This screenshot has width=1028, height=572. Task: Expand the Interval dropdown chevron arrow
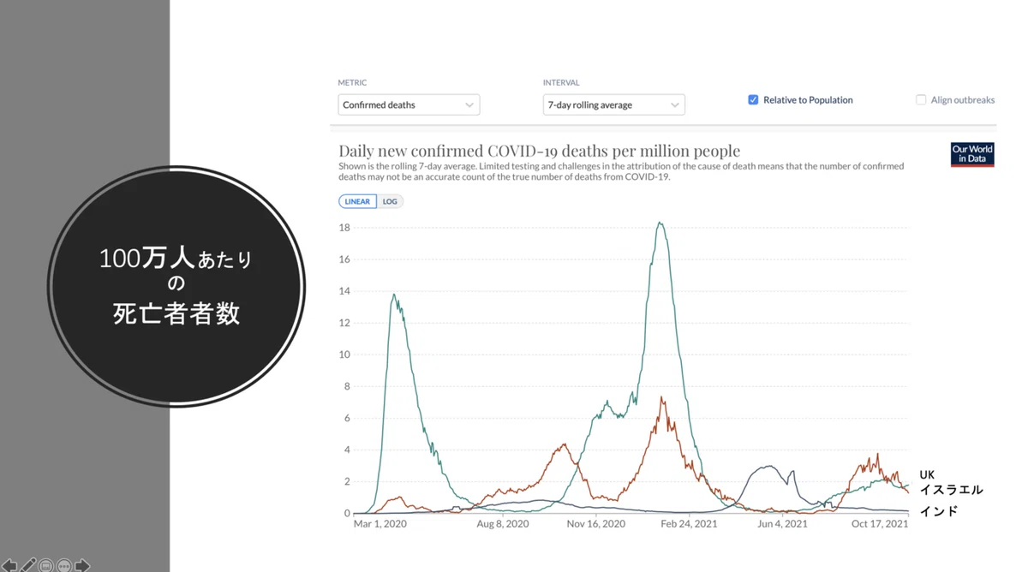[x=675, y=105]
